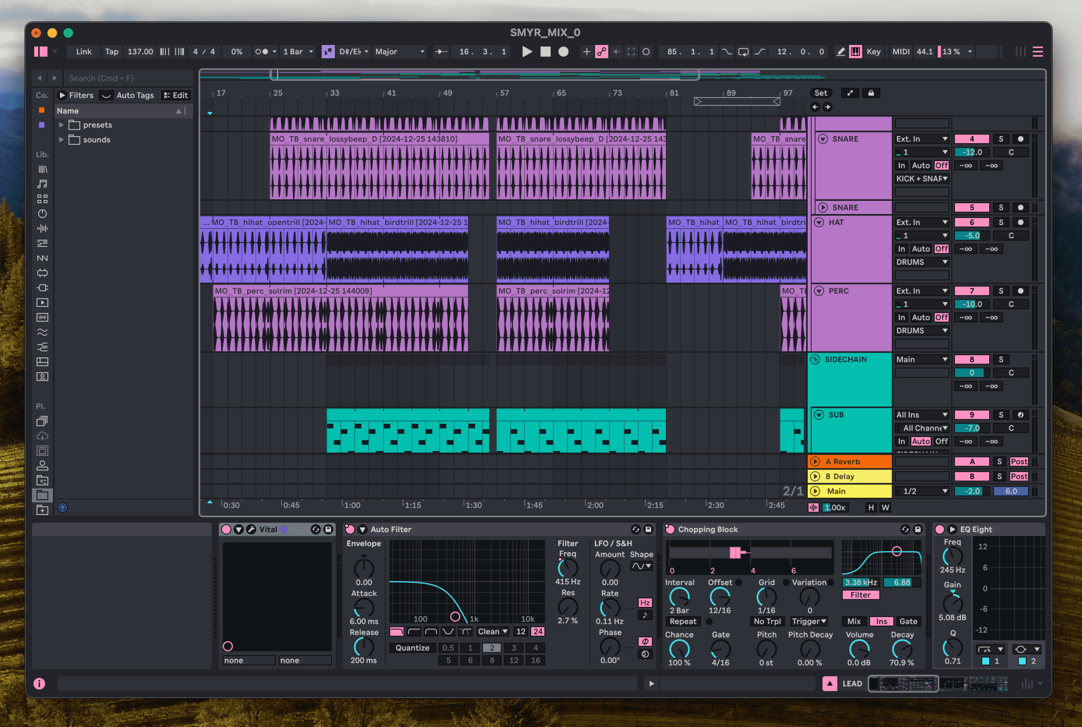This screenshot has height=727, width=1082.
Task: Click the Key map mode button
Action: pyautogui.click(x=874, y=51)
